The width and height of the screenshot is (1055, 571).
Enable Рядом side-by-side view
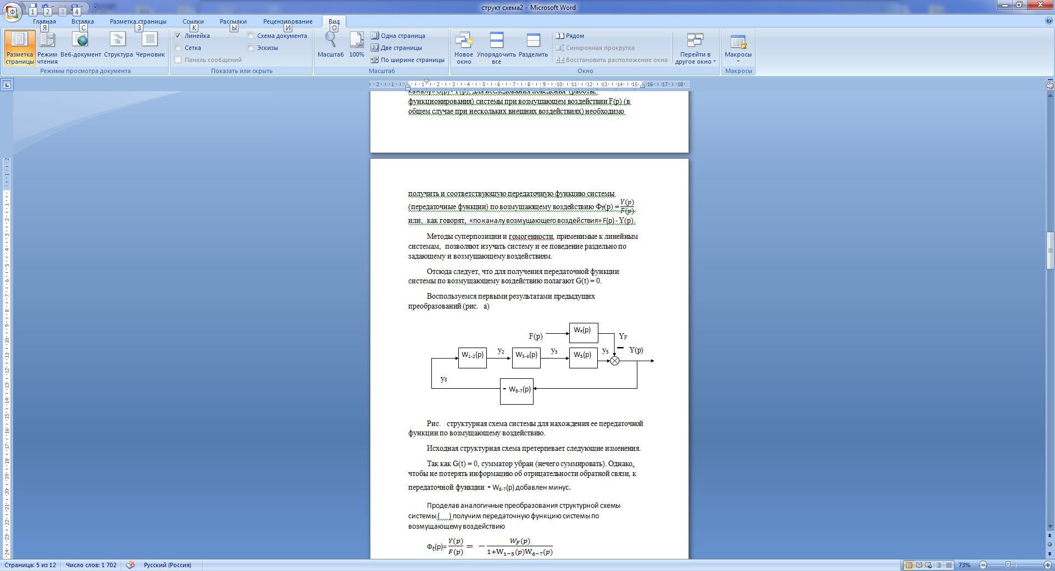570,36
